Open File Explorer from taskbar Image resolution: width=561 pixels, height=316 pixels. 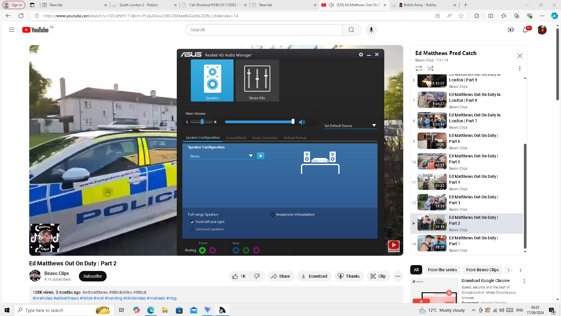tap(165, 310)
